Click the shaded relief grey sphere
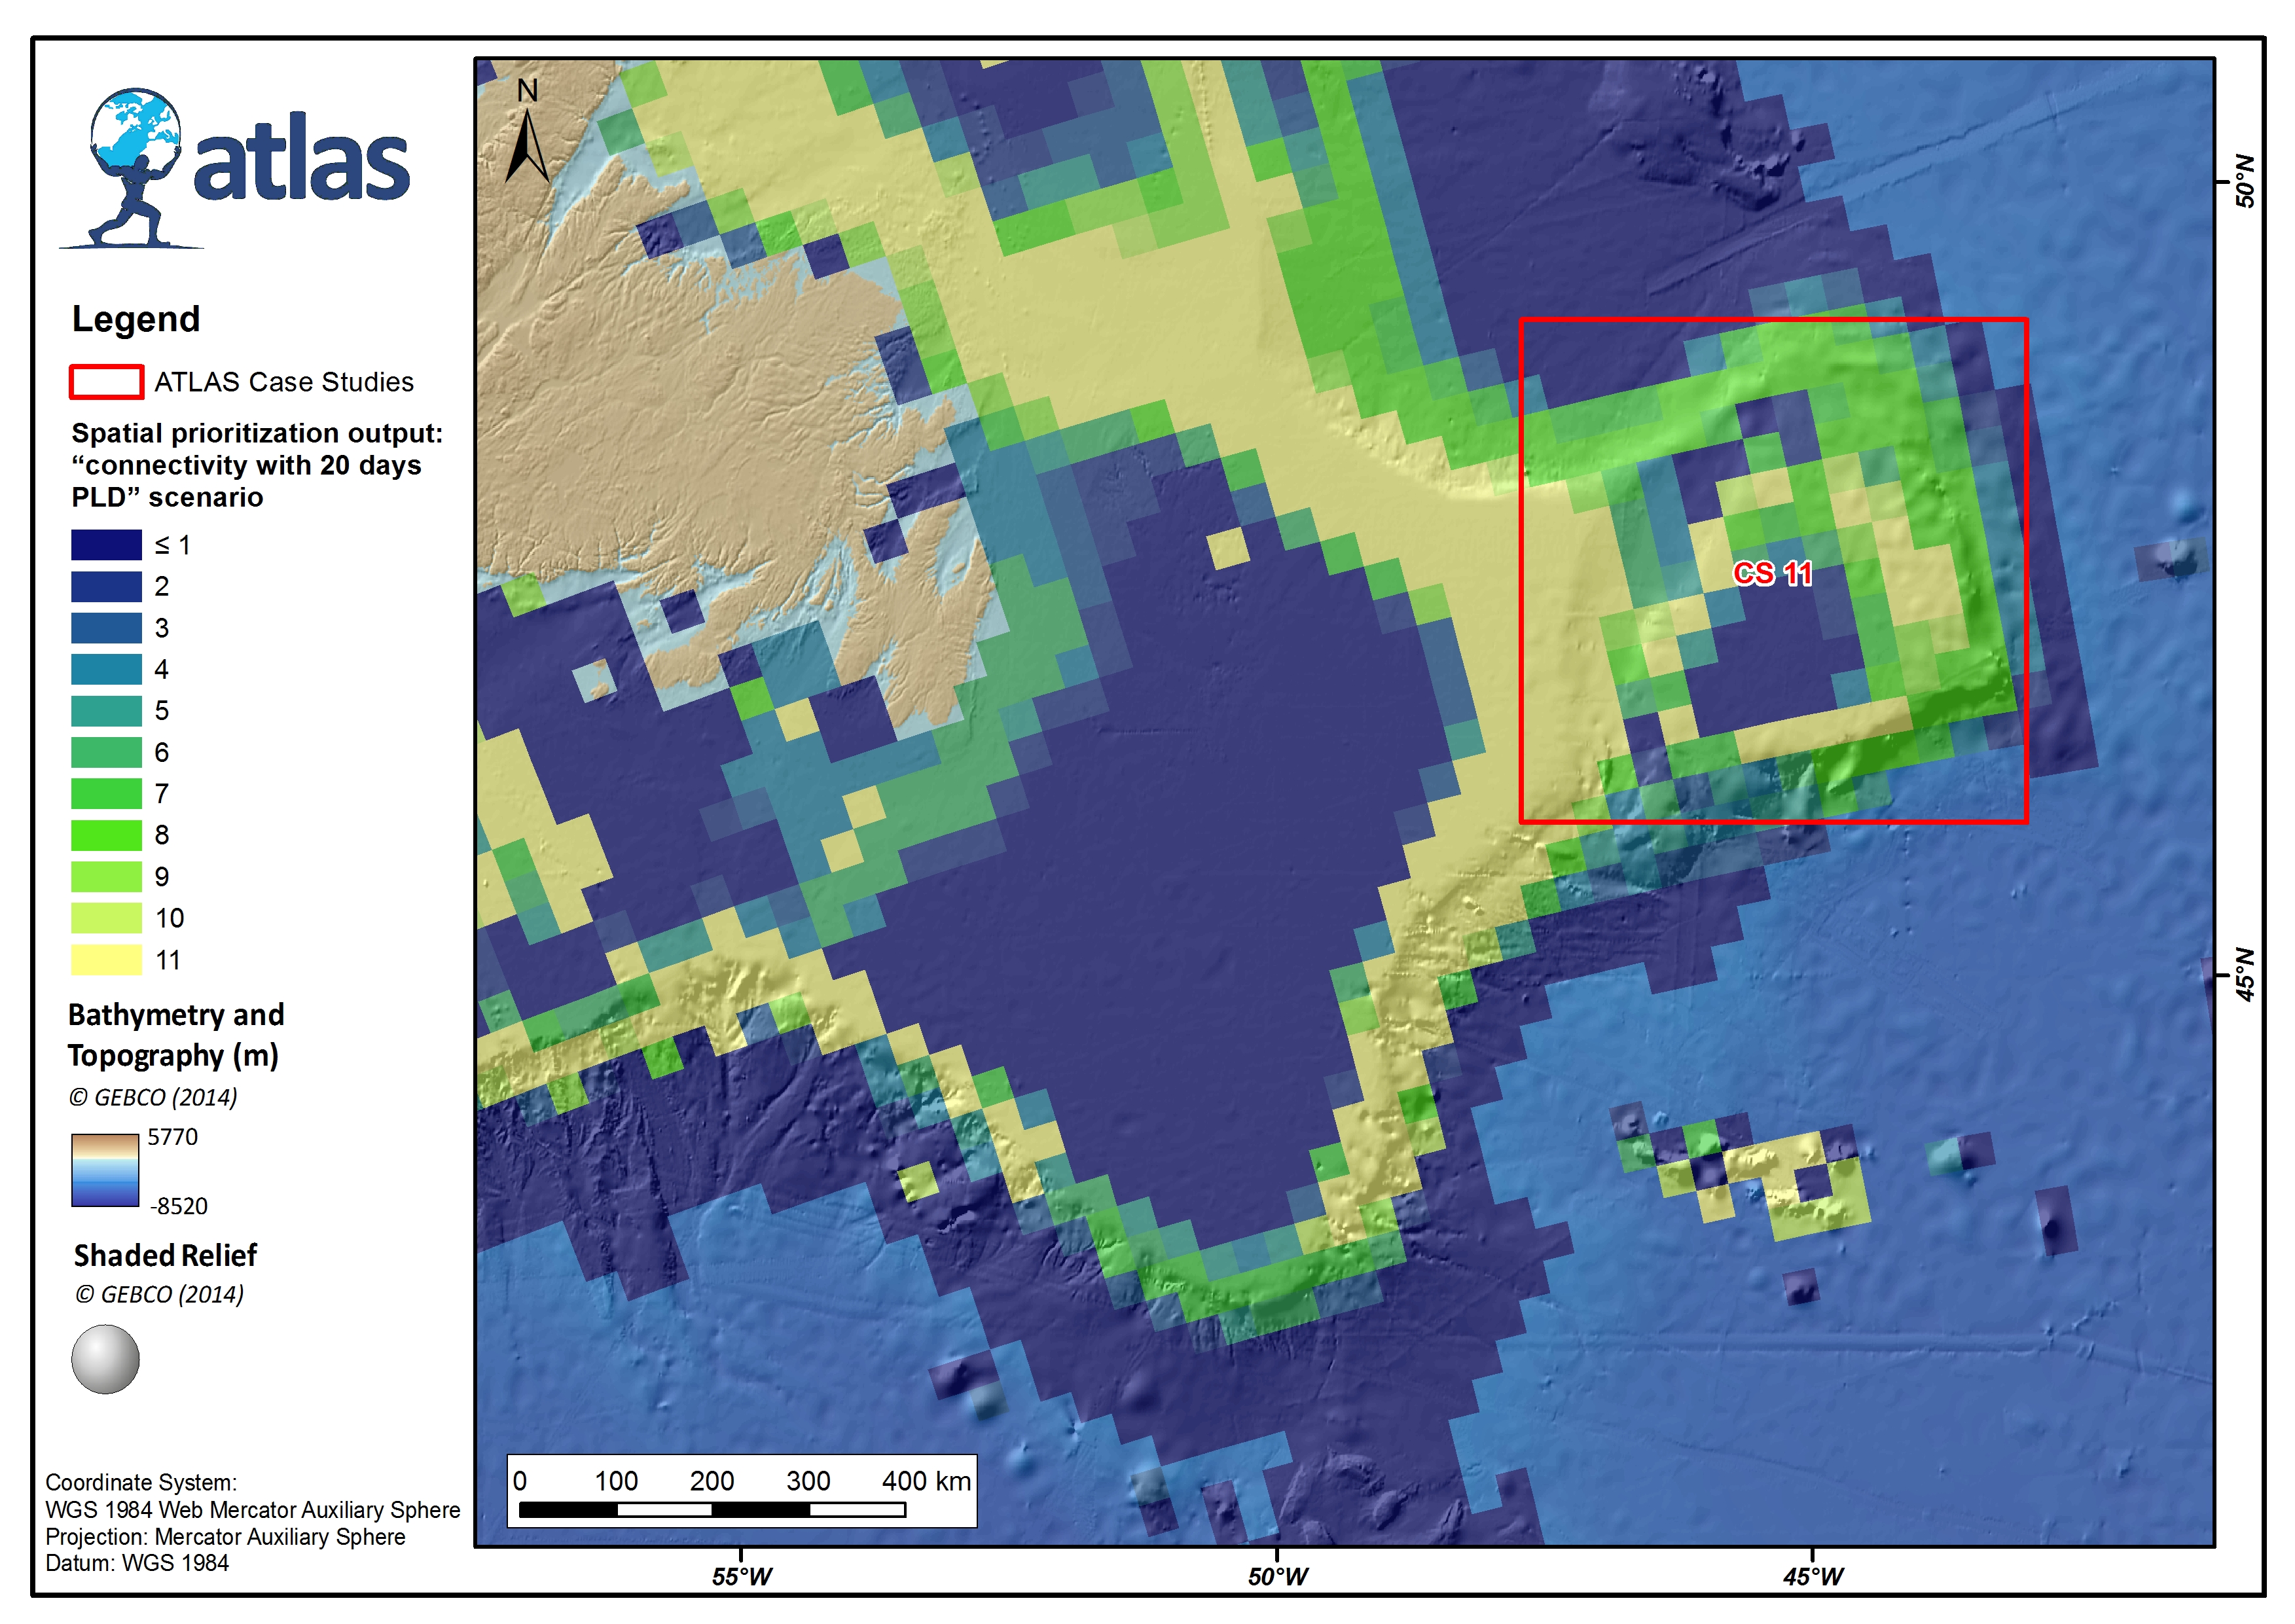The width and height of the screenshot is (2295, 1624). (105, 1359)
